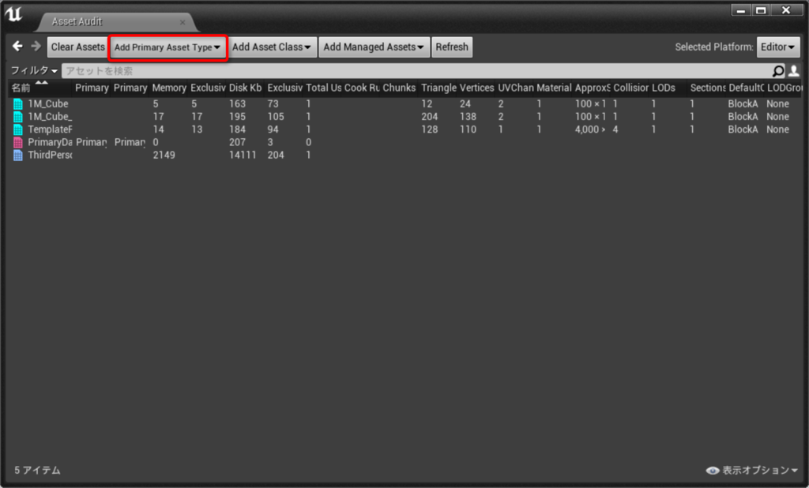Click triangle count 204

click(x=429, y=117)
